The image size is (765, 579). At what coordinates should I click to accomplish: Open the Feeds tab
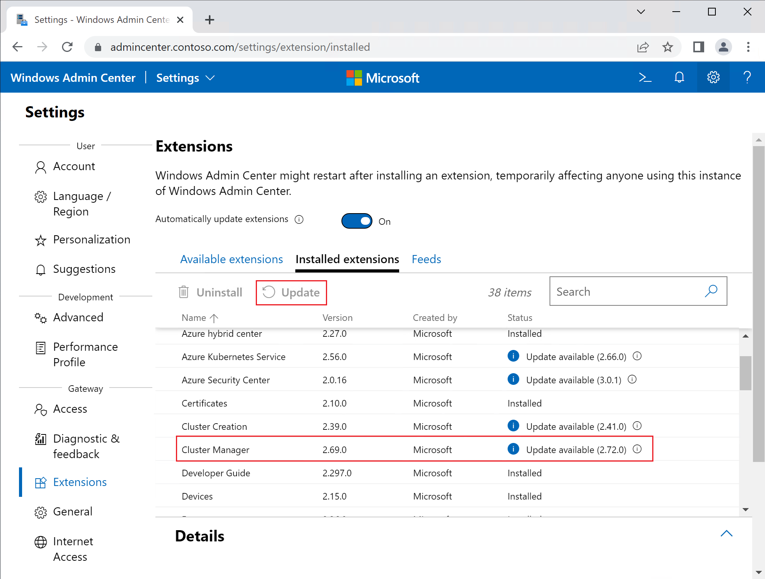click(426, 259)
